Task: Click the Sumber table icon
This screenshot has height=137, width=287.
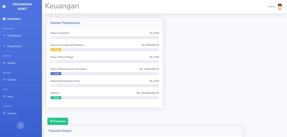Action: (4, 80)
